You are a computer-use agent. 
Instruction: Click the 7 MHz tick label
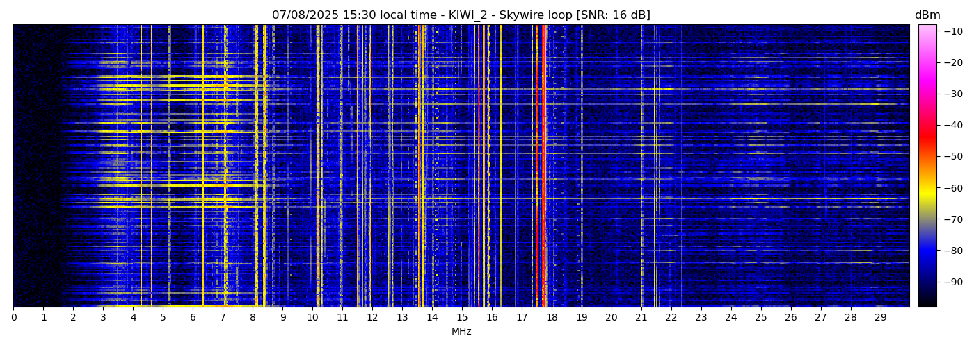(x=223, y=318)
